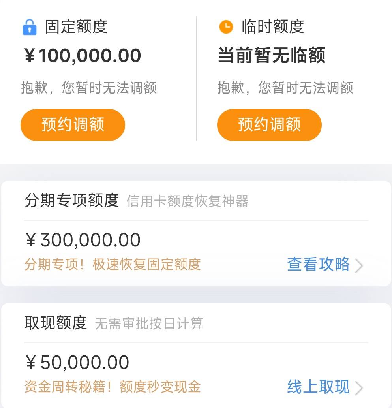Viewport: 392px width, 408px height.
Task: Select the 固定额度 heading
Action: [x=76, y=26]
